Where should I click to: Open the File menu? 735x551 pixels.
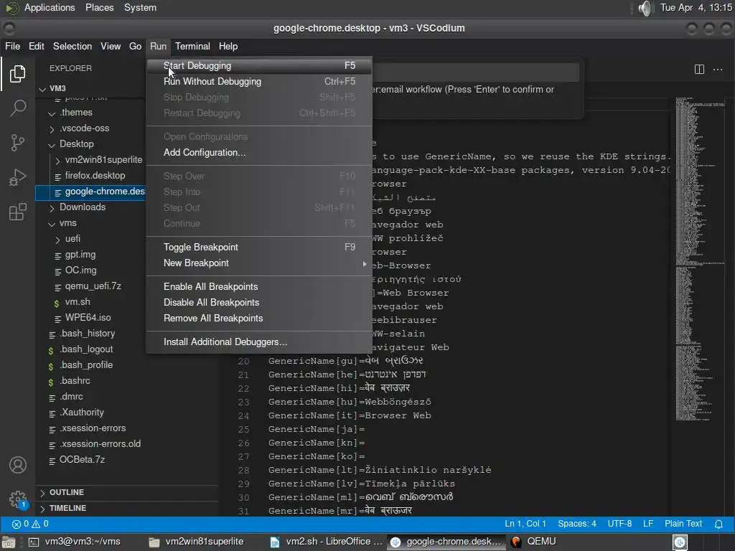click(13, 47)
